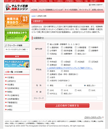Open 社会保険労務士 in the sidebar list
Screen dimensions: 108x129
(13, 88)
